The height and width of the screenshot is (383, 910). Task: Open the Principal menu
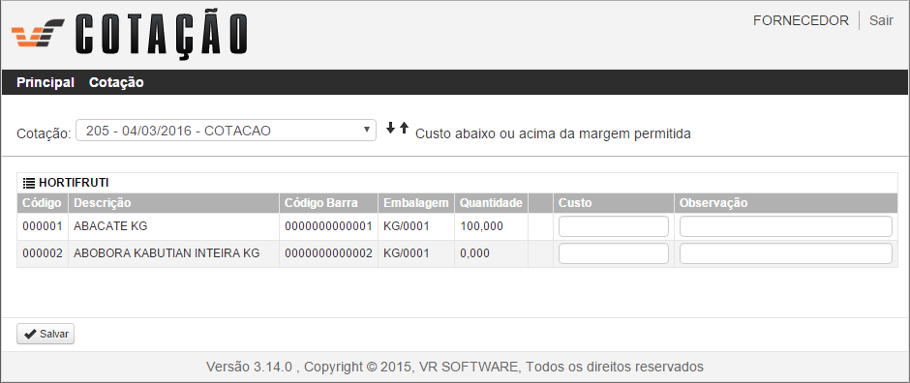45,82
